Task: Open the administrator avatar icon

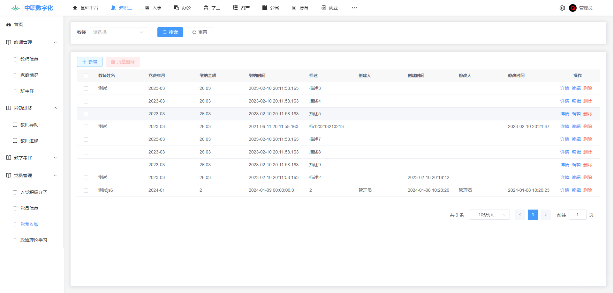Action: 572,8
